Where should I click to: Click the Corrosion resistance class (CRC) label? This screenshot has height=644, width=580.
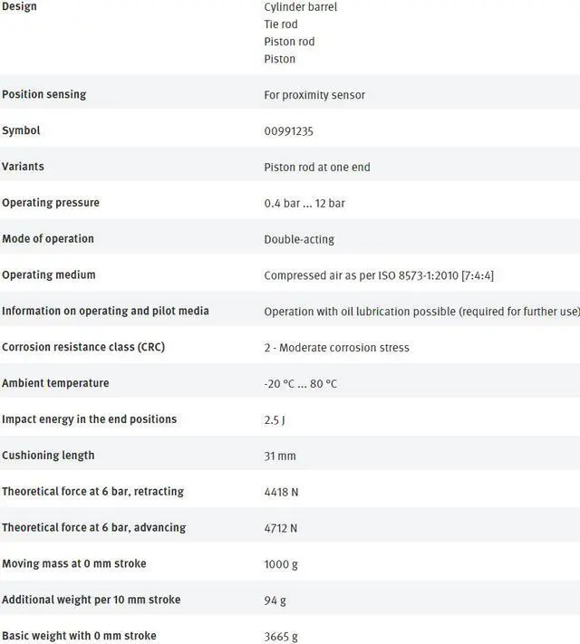pos(83,347)
